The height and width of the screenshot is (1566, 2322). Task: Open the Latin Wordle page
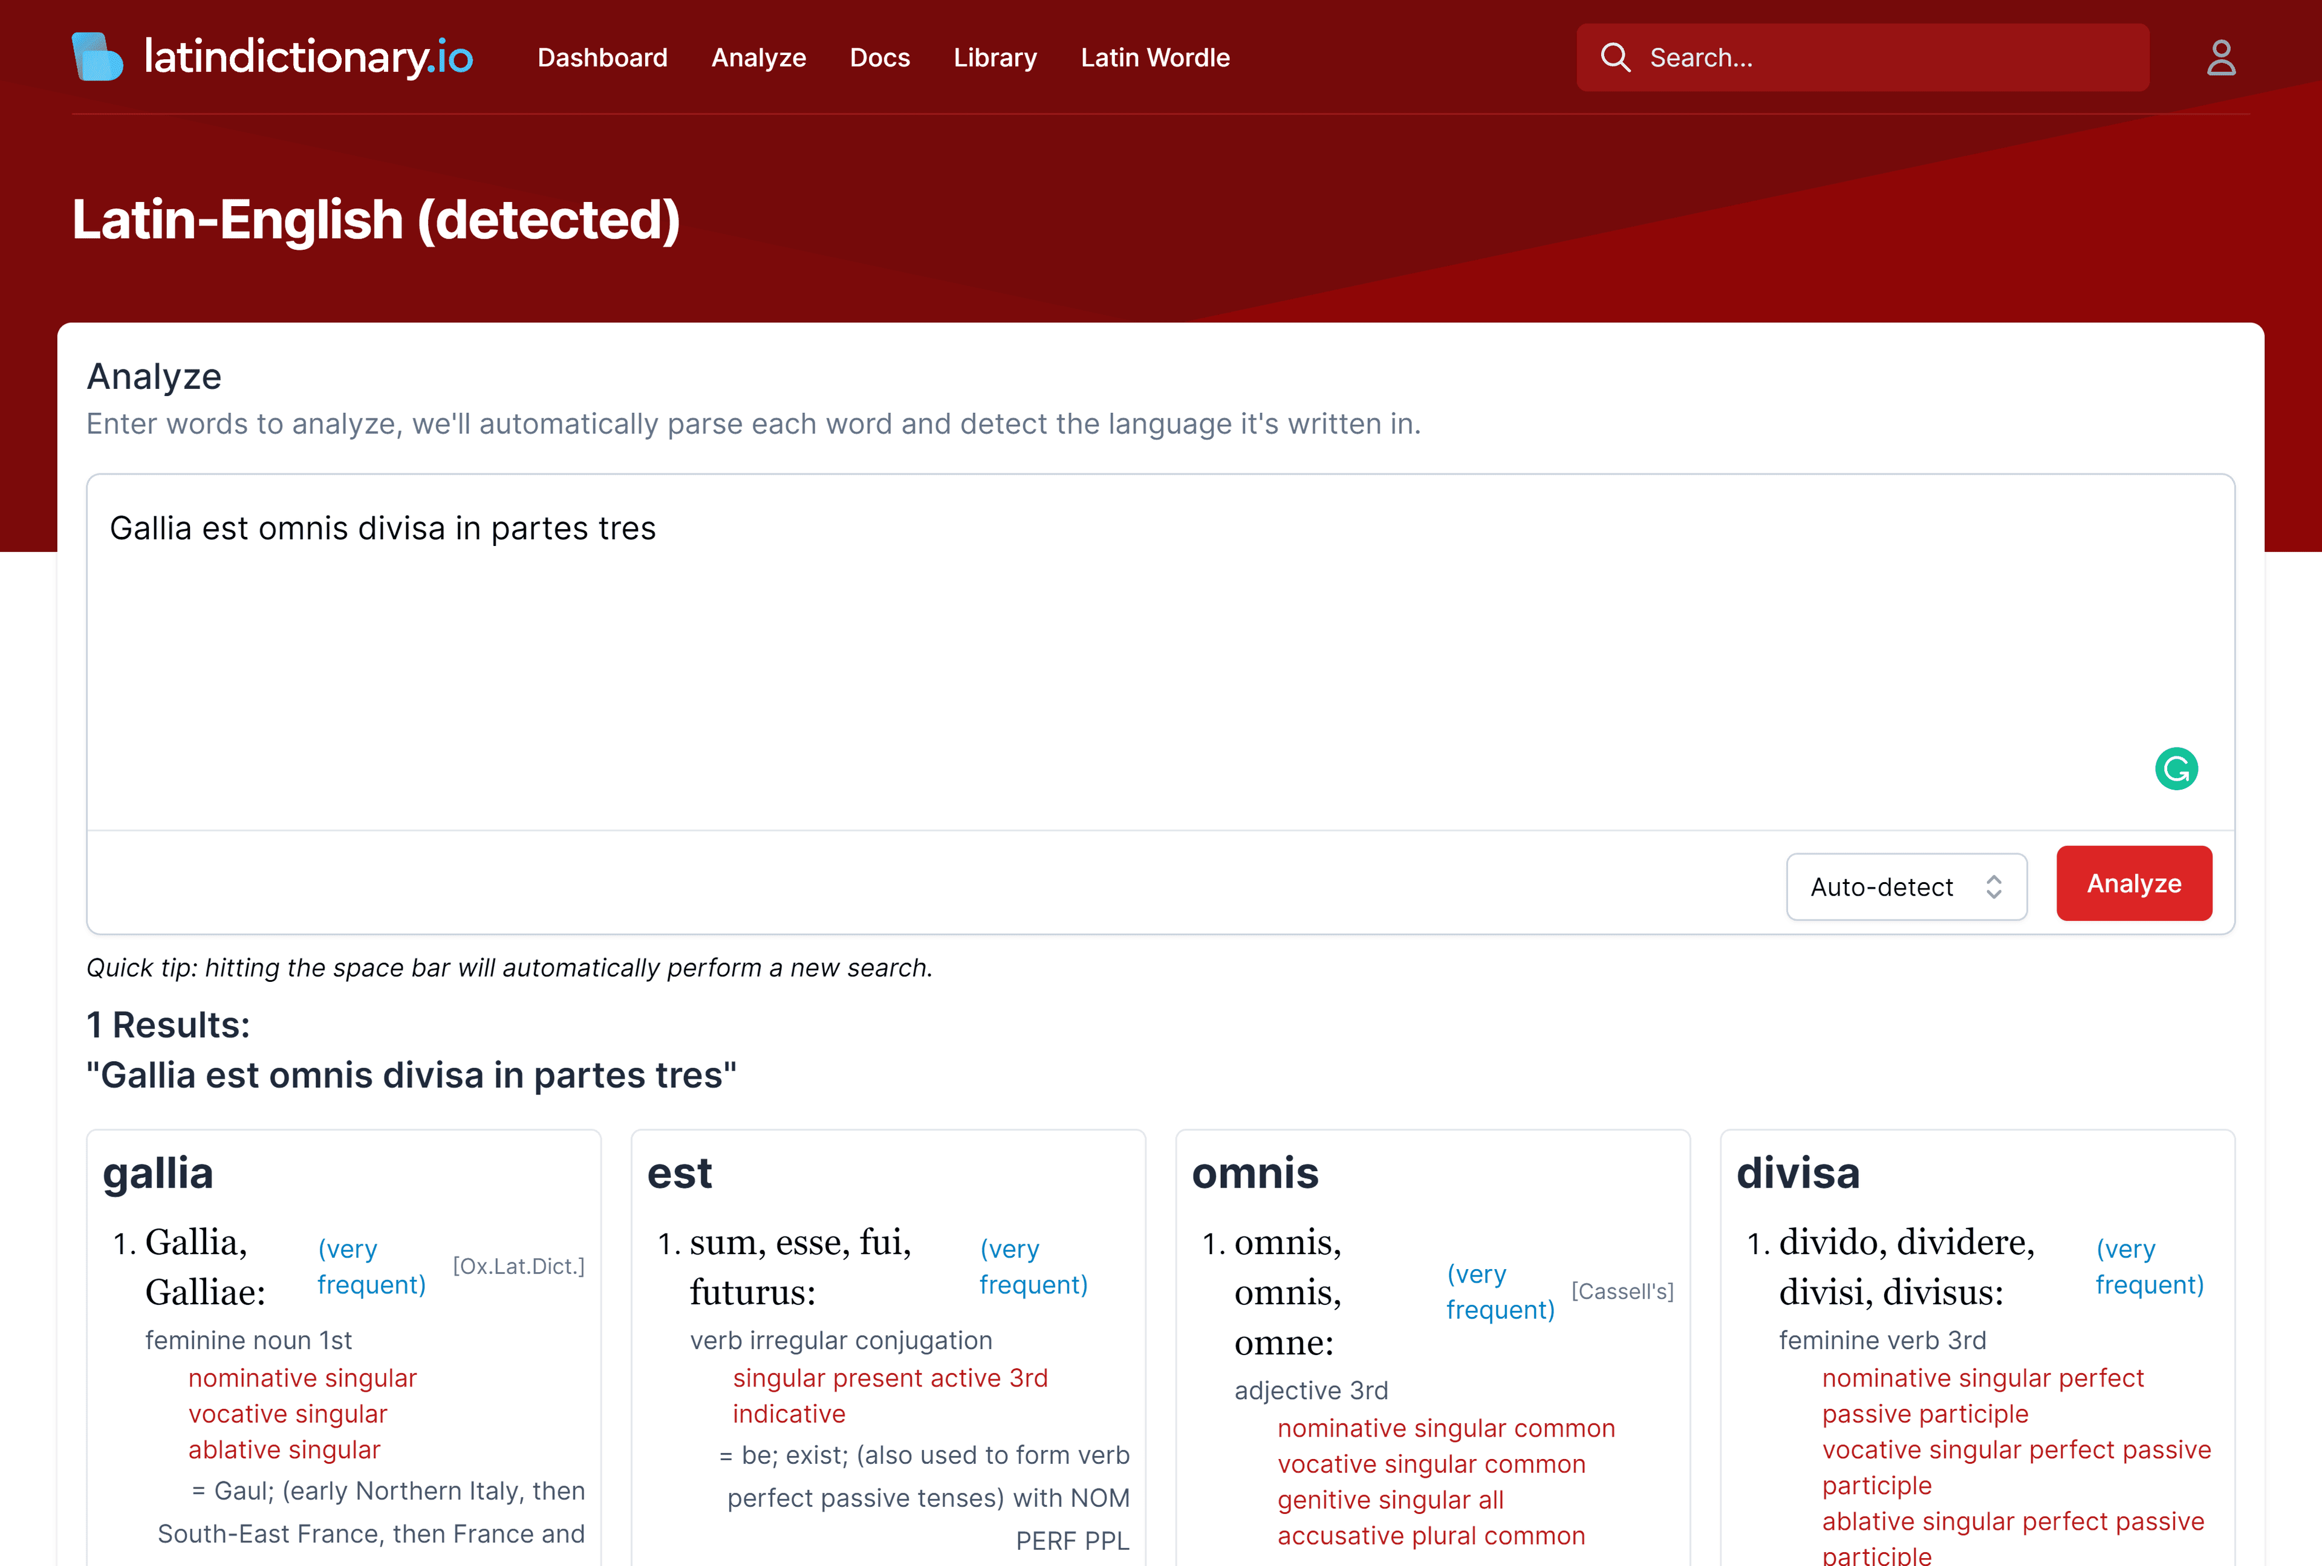click(x=1154, y=58)
